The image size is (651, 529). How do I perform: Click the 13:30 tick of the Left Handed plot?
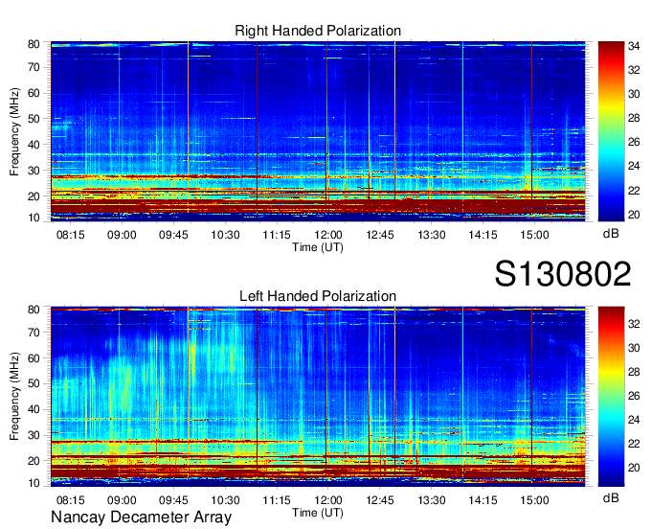[x=432, y=500]
